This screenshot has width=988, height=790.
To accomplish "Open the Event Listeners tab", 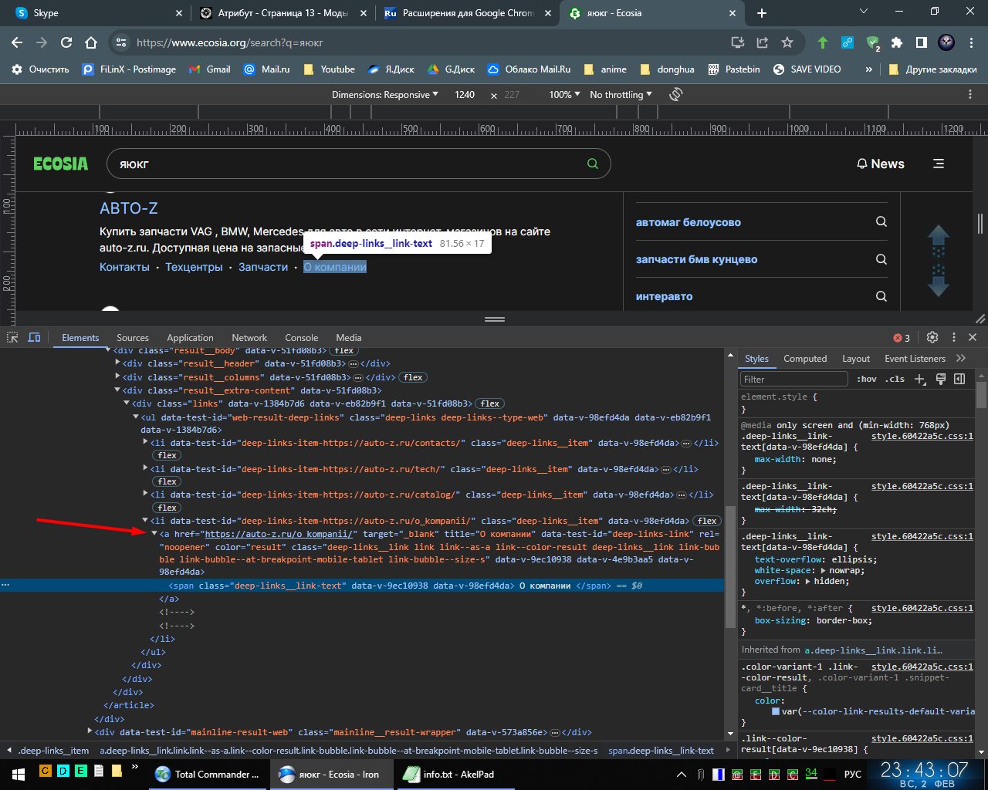I will [x=915, y=359].
